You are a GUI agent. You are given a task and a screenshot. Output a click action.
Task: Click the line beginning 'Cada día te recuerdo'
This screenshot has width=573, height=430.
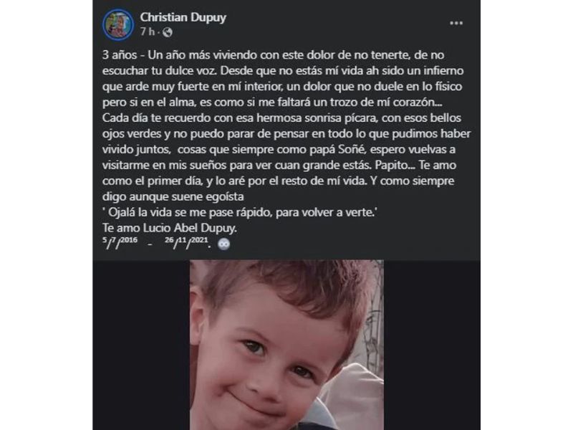[281, 118]
